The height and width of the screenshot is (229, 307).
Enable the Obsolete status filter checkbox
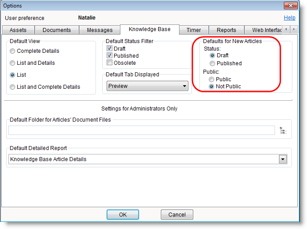[x=110, y=63]
